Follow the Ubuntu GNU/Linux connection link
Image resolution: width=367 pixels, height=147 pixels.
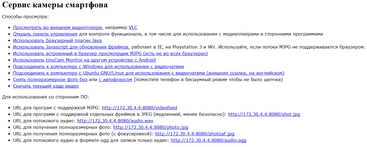(149, 73)
